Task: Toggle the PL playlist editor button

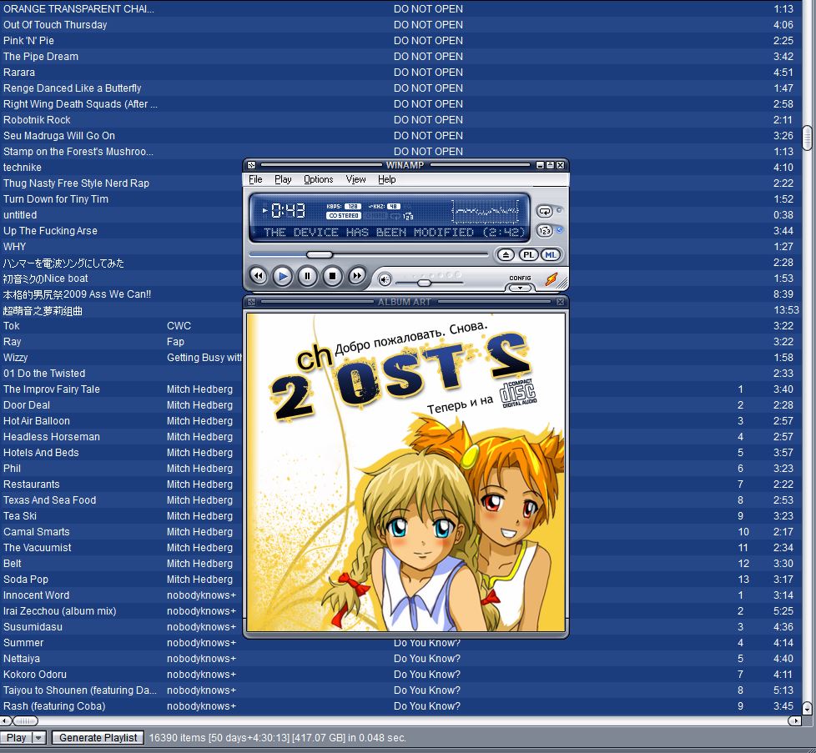Action: (528, 255)
